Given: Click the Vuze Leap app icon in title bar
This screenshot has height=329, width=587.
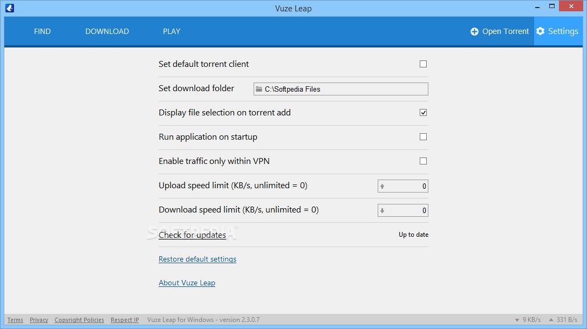Looking at the screenshot, I should coord(10,8).
